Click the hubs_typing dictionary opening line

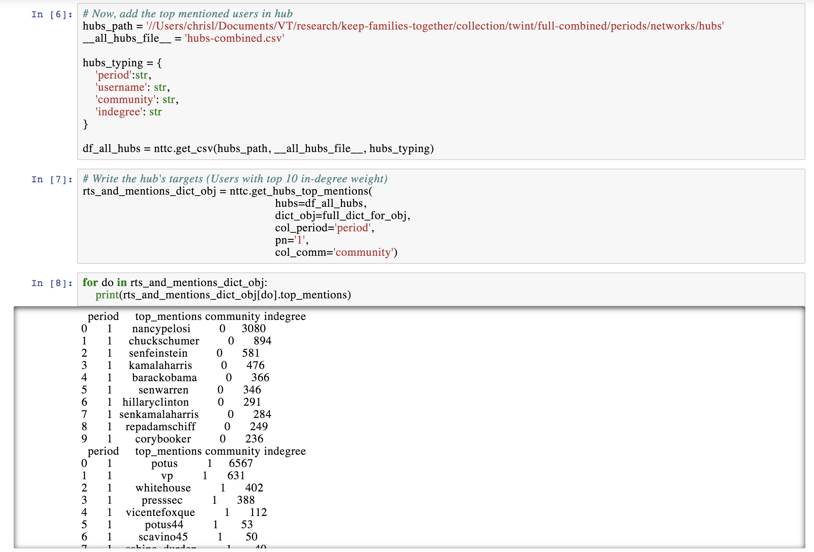tap(122, 63)
